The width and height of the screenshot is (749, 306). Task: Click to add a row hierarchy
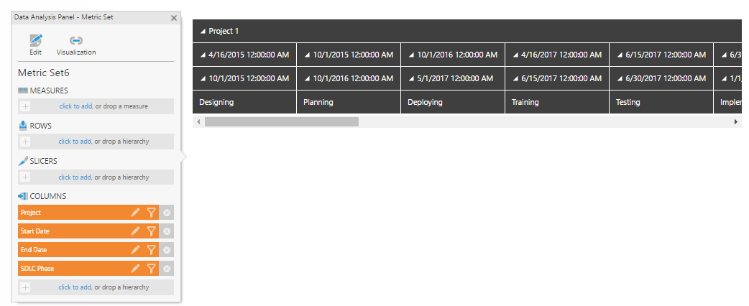click(x=75, y=142)
